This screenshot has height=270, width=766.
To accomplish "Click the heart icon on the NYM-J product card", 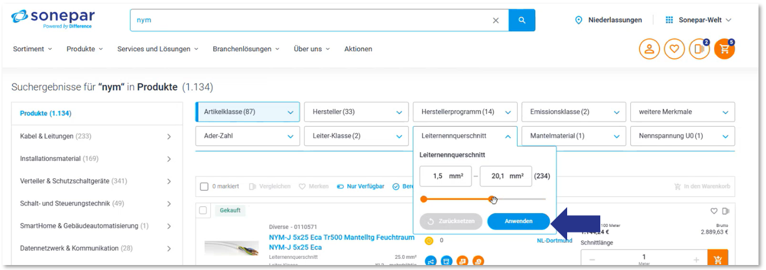I will pos(714,211).
